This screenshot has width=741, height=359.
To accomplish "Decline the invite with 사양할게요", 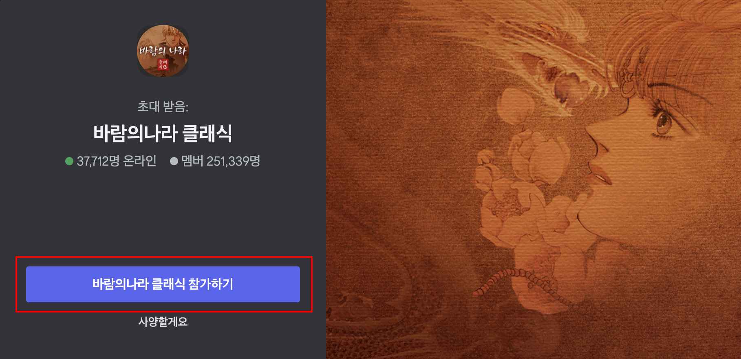I will point(163,322).
